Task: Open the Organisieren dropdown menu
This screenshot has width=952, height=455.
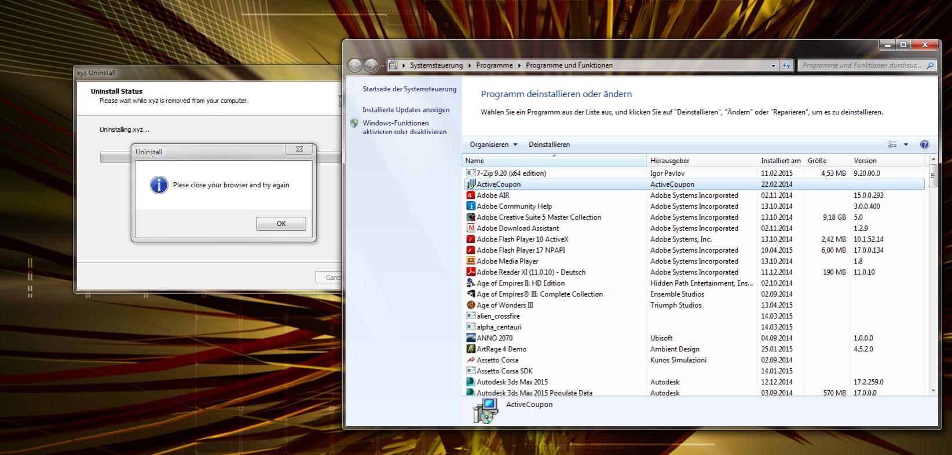Action: click(493, 145)
